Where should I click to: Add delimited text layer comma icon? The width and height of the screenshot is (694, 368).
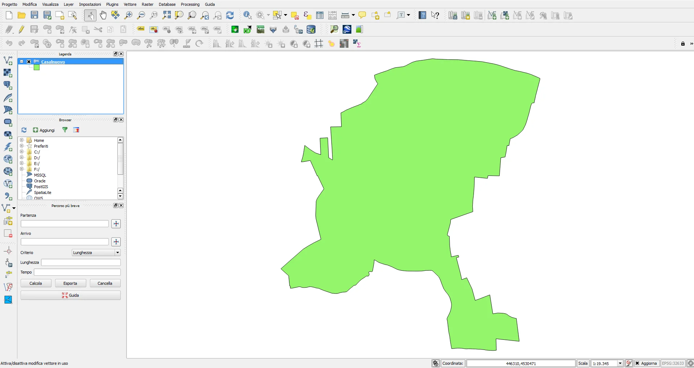pyautogui.click(x=8, y=196)
